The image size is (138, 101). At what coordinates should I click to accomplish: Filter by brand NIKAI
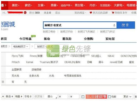click(111, 56)
